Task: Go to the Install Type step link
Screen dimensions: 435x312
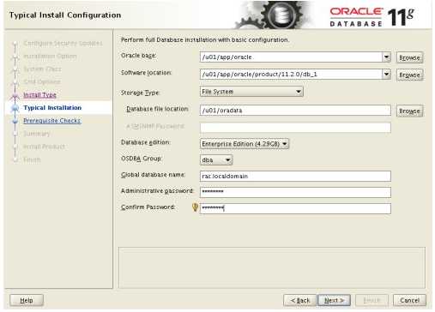Action: (x=39, y=95)
